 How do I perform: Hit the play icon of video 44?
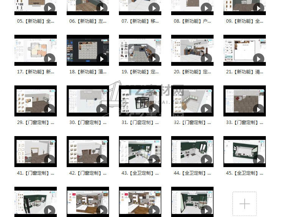point(206,160)
